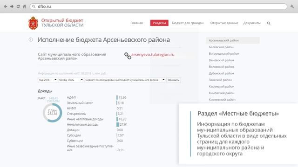Click the План 252,38 donut chart
The height and width of the screenshot is (167, 298).
(x=53, y=113)
